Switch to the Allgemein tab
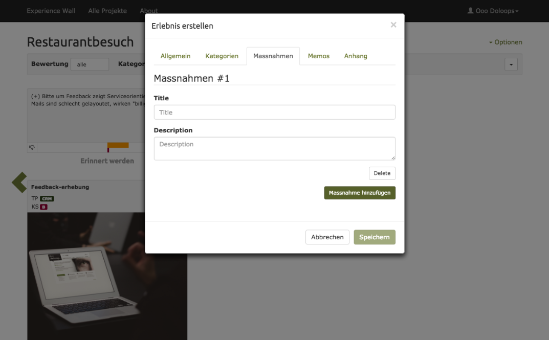This screenshot has width=549, height=340. 175,56
